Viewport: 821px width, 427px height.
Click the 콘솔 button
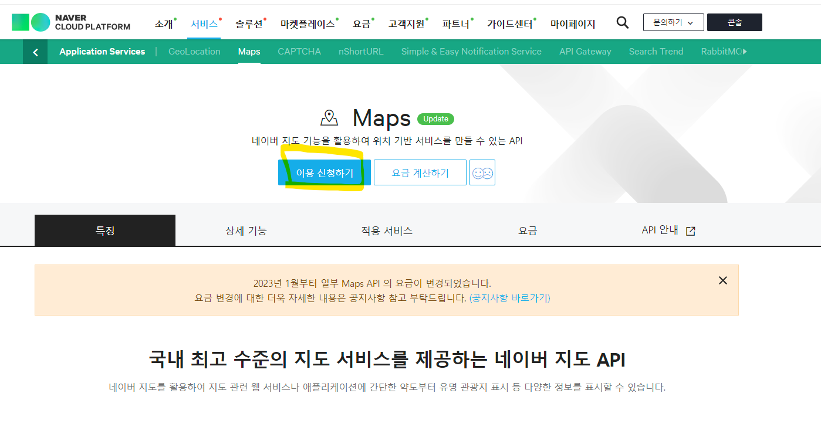(x=735, y=23)
